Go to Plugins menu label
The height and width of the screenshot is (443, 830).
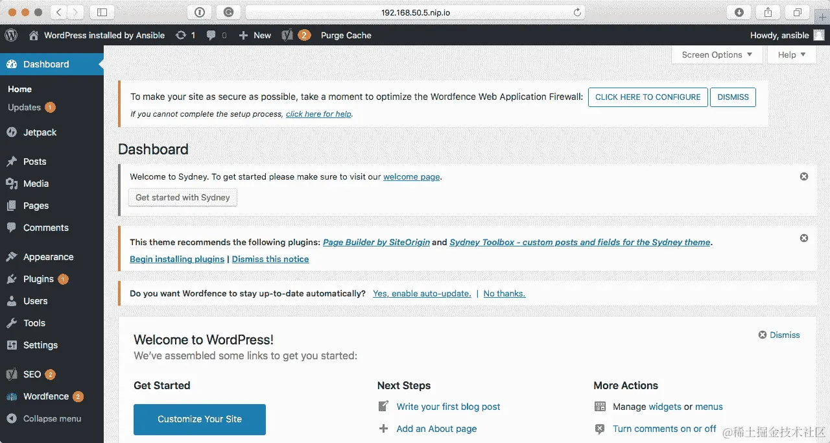click(x=38, y=279)
